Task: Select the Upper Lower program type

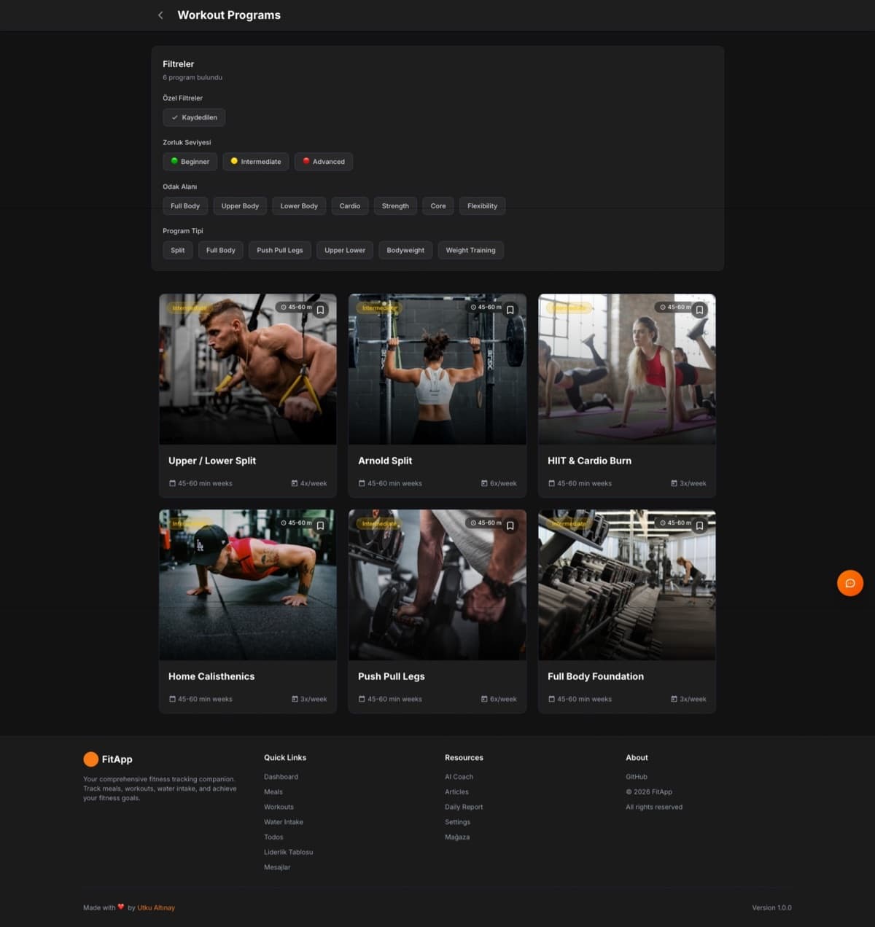Action: tap(345, 250)
